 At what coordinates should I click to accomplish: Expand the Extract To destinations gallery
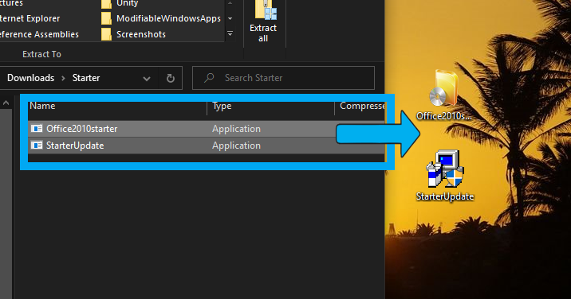230,33
